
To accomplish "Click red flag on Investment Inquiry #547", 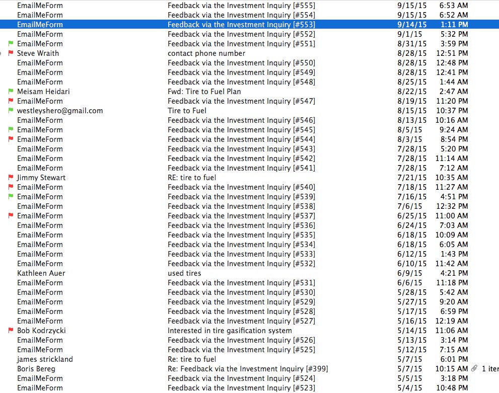I will coord(11,101).
